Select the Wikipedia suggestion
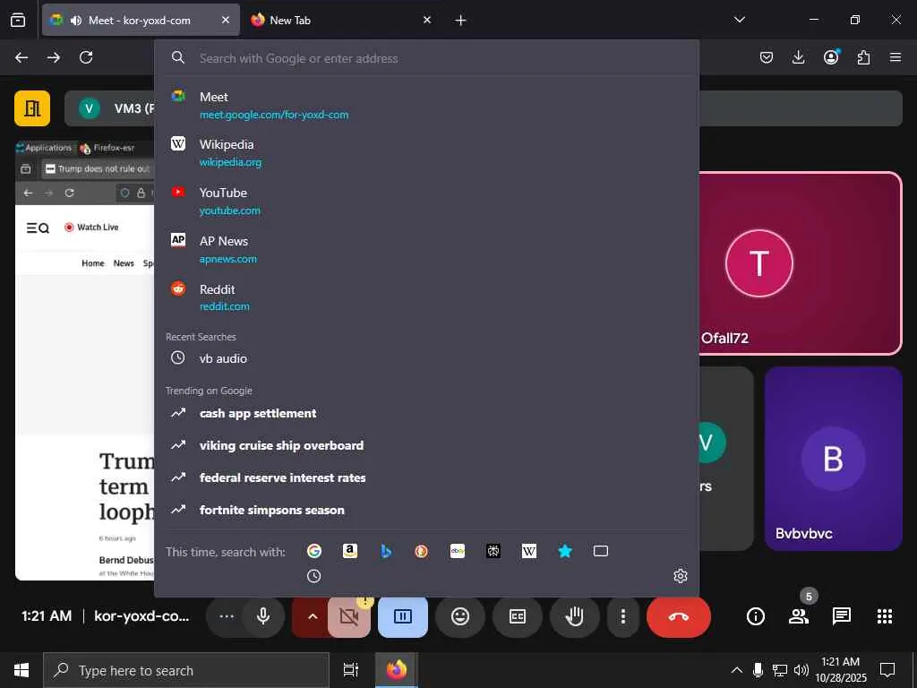This screenshot has height=688, width=917. pyautogui.click(x=427, y=152)
